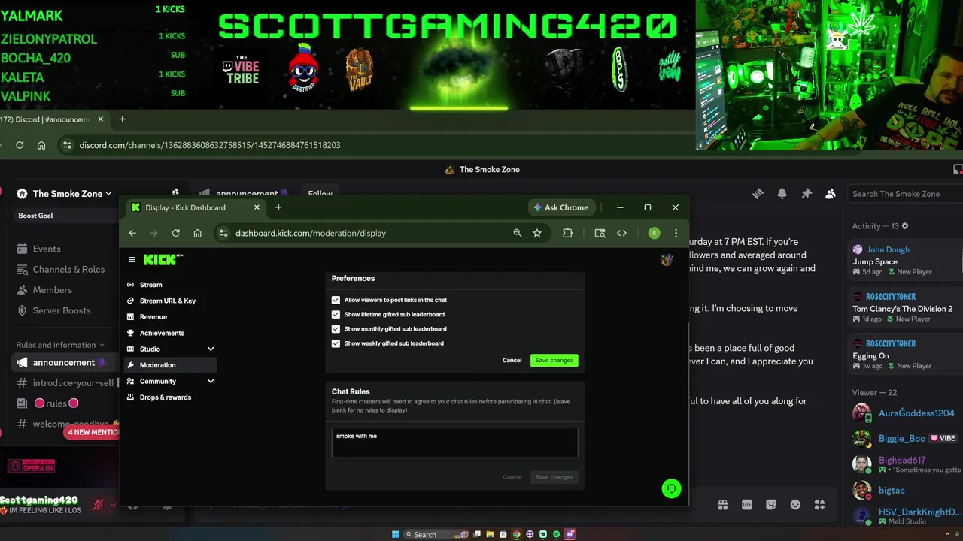
Task: Uncheck Show weekly gifted sub leaderboard
Action: [336, 343]
